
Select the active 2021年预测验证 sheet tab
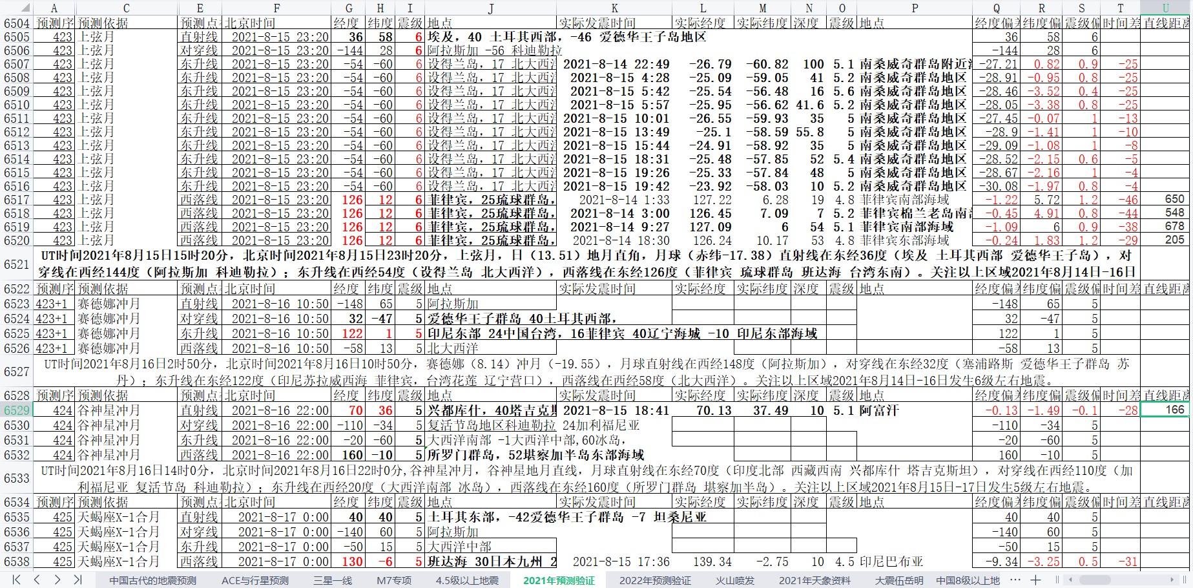click(559, 580)
